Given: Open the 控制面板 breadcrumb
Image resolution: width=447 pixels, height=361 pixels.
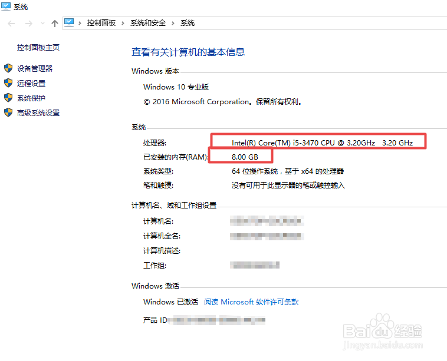Looking at the screenshot, I should 101,23.
